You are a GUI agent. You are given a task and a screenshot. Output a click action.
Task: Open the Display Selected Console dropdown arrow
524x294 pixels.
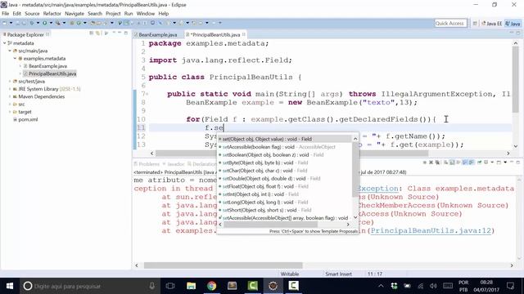492,163
